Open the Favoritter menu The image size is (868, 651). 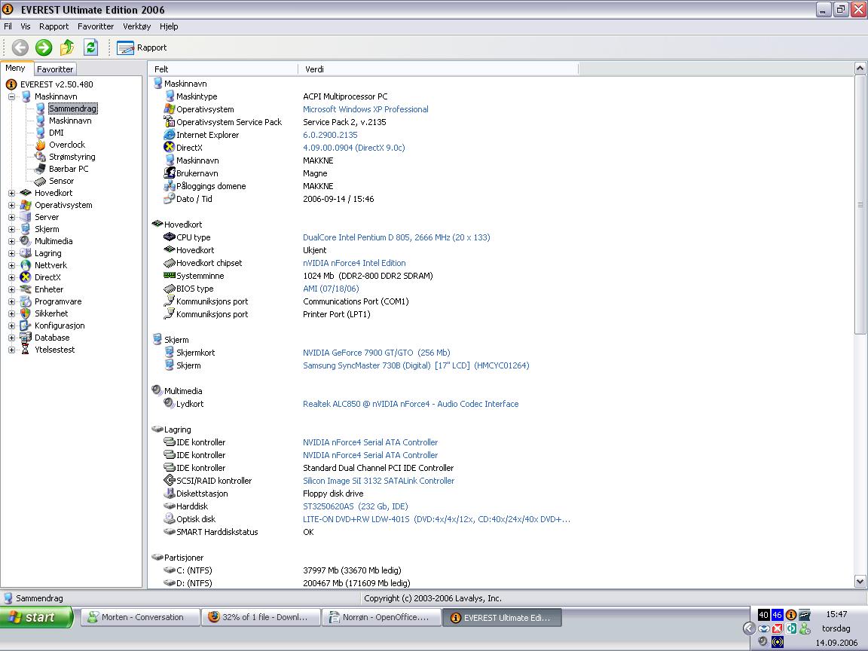[x=96, y=26]
